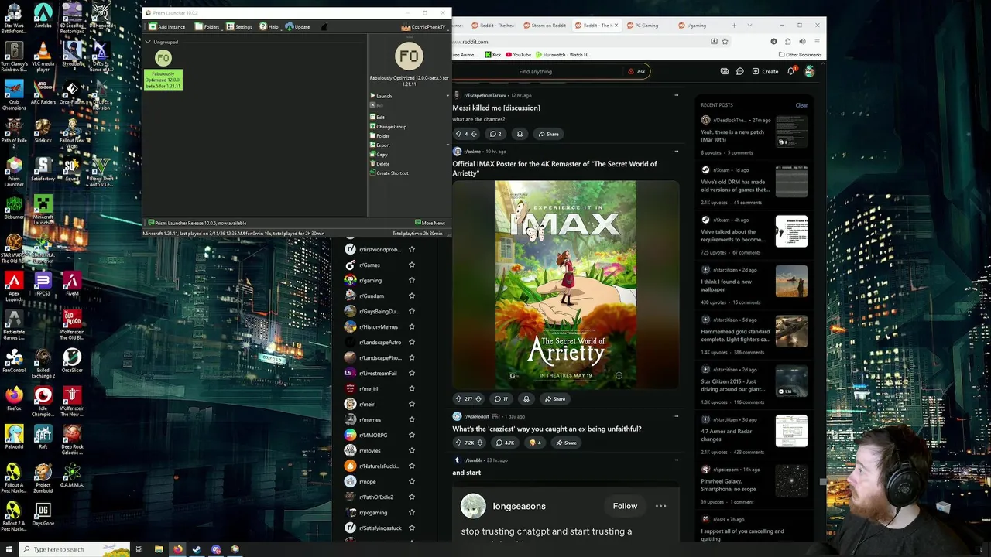Open the Minecraft Launcher desktop shortcut
Image resolution: width=991 pixels, height=557 pixels.
[43, 210]
